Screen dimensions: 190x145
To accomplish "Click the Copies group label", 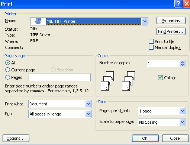I will click(x=103, y=56).
